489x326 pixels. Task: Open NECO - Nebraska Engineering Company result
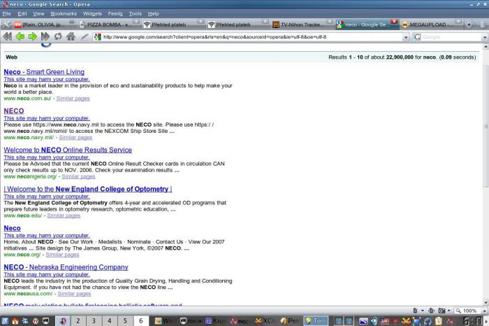(x=66, y=267)
